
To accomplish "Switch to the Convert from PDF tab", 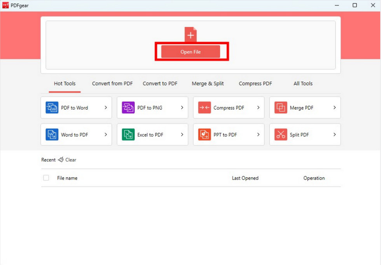I will click(112, 83).
